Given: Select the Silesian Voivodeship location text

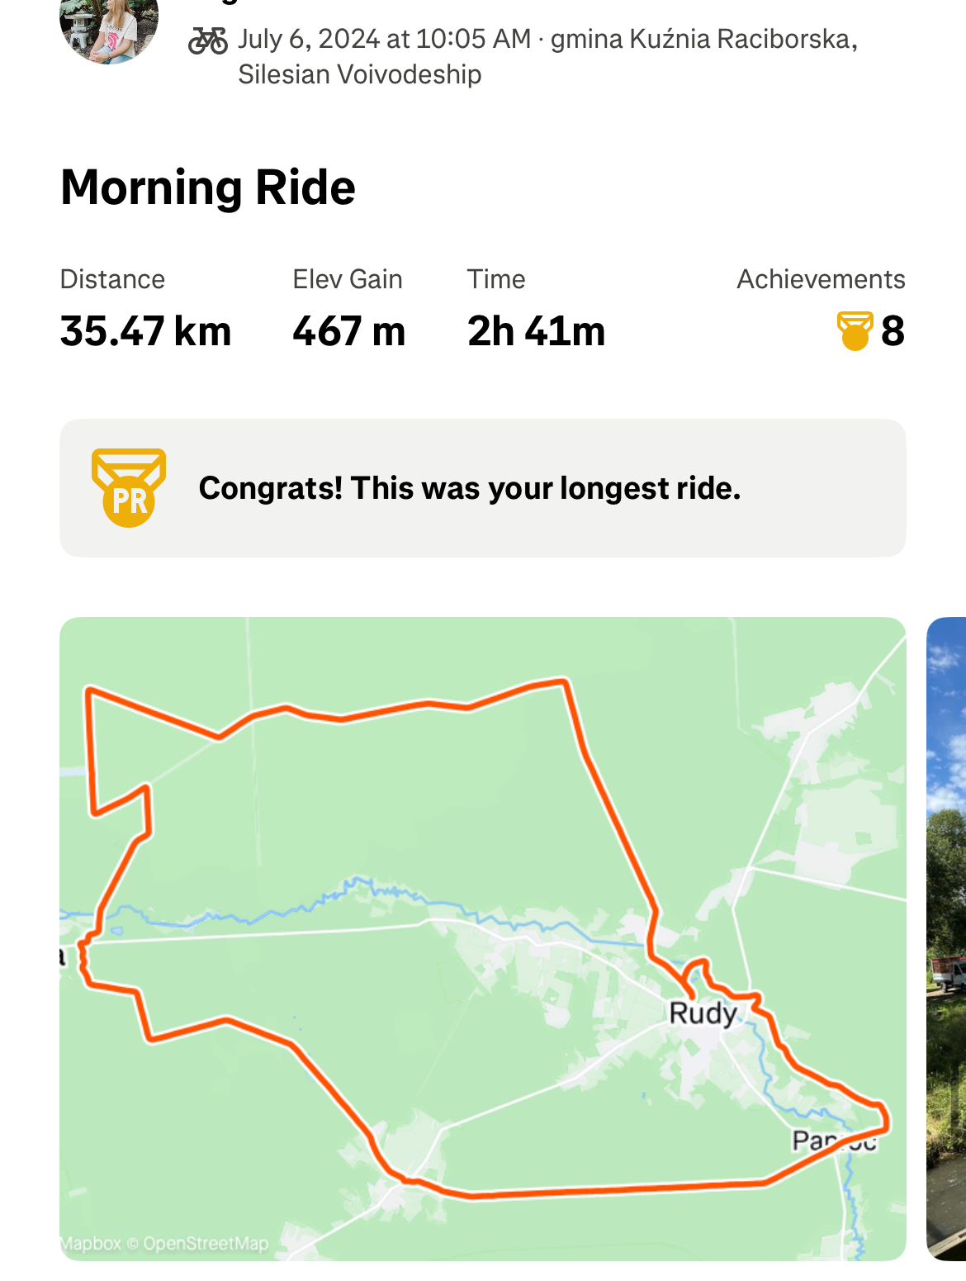Looking at the screenshot, I should [x=360, y=74].
